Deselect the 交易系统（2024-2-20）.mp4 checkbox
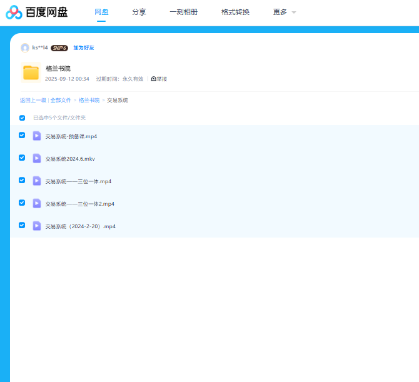Viewport: 419px width, 382px height. coord(22,225)
